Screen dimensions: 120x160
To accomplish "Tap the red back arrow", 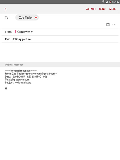I will coord(6,9).
